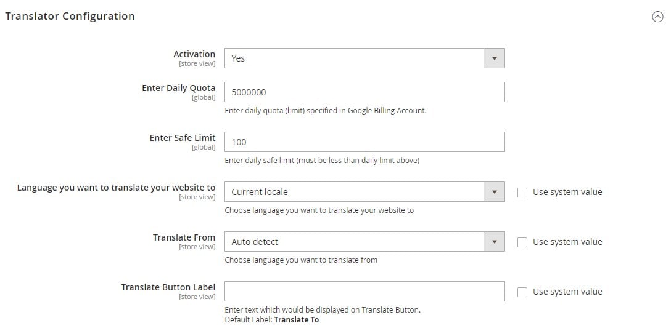Click arrow on target language dropdown
The height and width of the screenshot is (331, 671).
coord(494,192)
